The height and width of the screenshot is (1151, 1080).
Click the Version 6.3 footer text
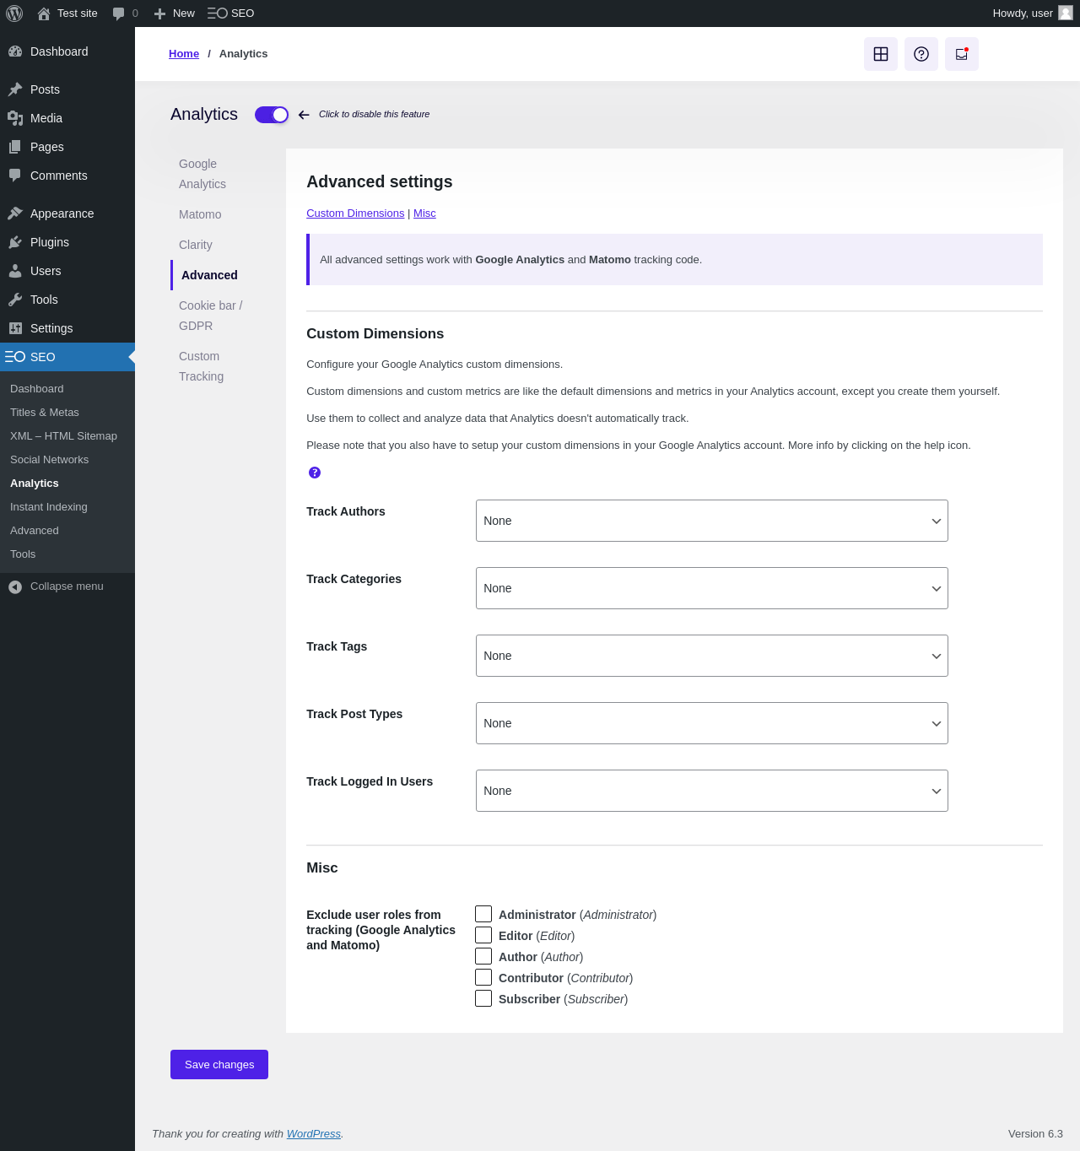pos(1035,1133)
